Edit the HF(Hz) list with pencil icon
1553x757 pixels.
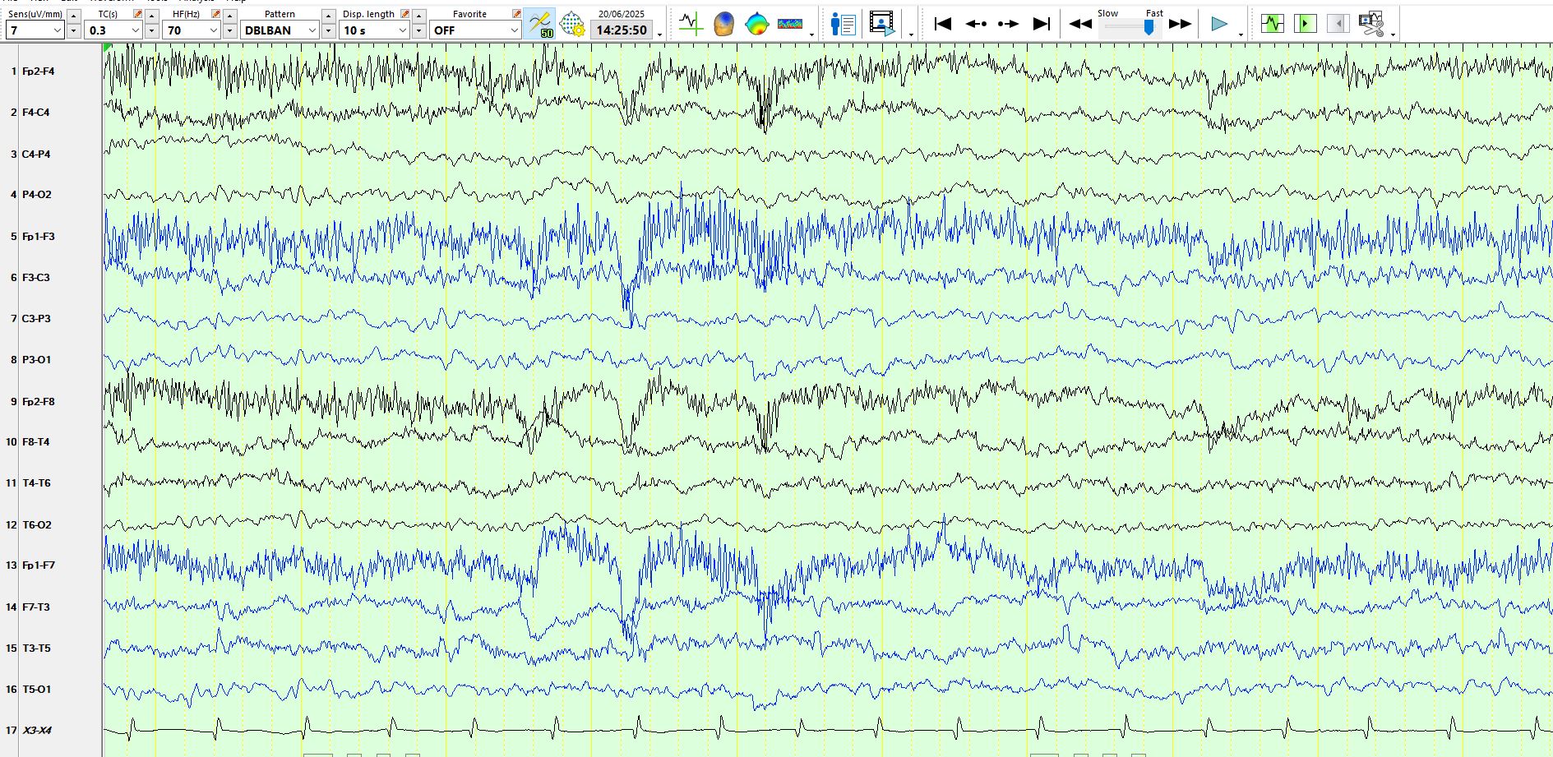[x=215, y=14]
